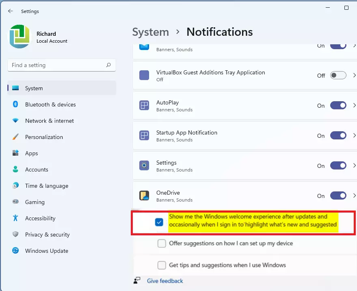Screen dimensions: 357x291
Task: Enable Get tips and suggestions checkbox
Action: [162, 265]
